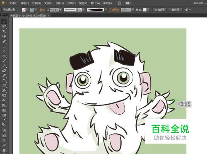Open the 窗口(W) menu
207x154 pixels.
point(95,3)
